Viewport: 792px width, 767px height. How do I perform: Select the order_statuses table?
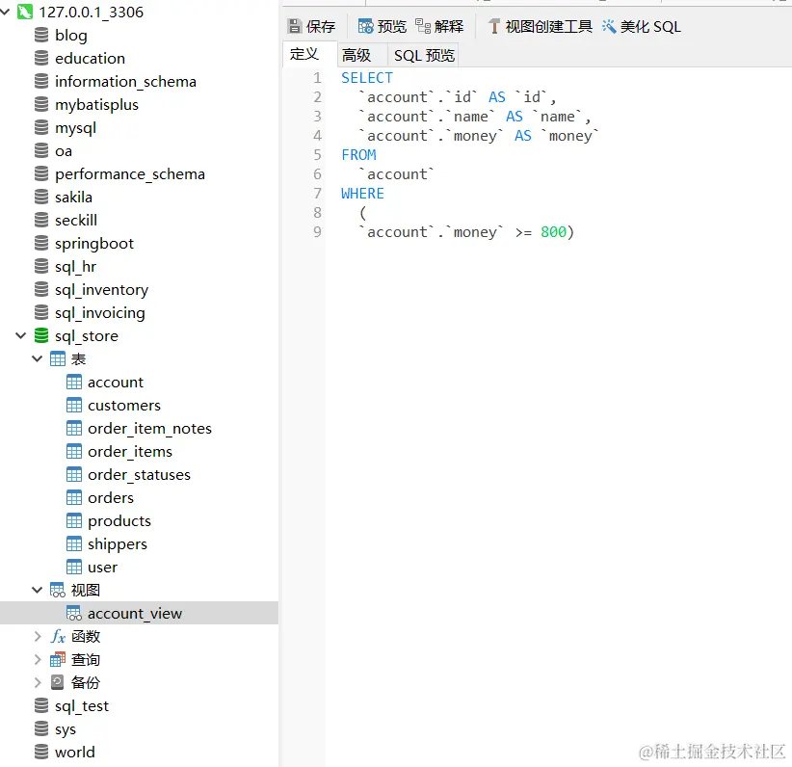[139, 474]
